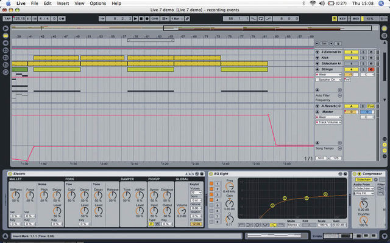Viewport: 390px width, 243px height.
Task: Select the yellow high-shelf filter shape icon
Action: point(273,225)
